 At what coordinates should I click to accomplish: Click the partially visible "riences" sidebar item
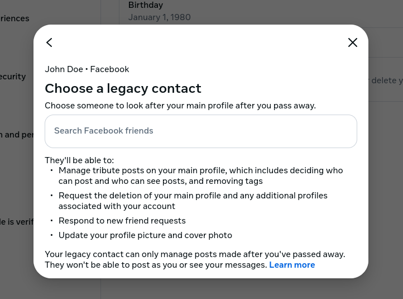point(15,18)
